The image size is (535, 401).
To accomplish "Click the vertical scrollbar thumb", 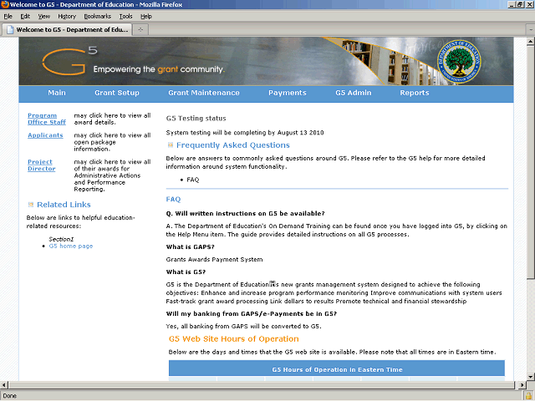I will (530, 162).
